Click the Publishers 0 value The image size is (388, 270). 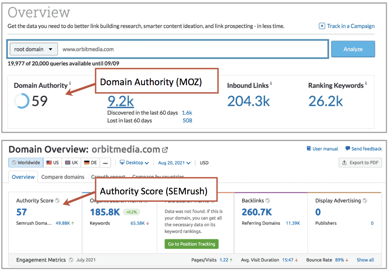[372, 223]
